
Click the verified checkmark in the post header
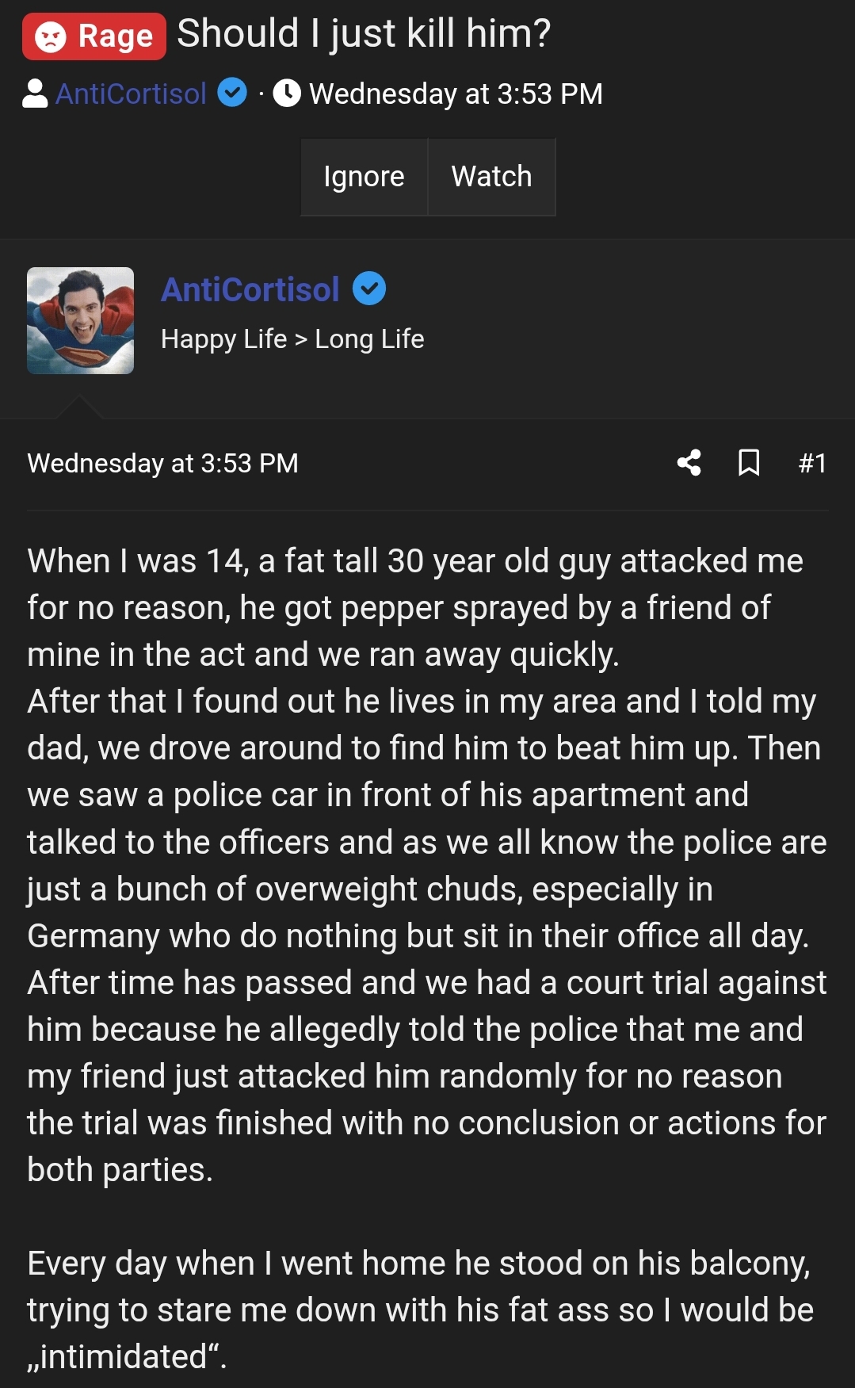pos(370,289)
